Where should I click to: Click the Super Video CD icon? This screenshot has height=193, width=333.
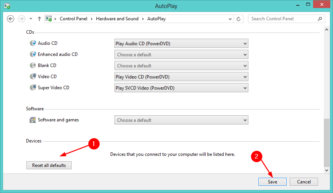click(33, 88)
